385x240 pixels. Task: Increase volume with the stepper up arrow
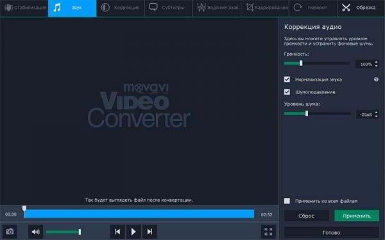(376, 63)
